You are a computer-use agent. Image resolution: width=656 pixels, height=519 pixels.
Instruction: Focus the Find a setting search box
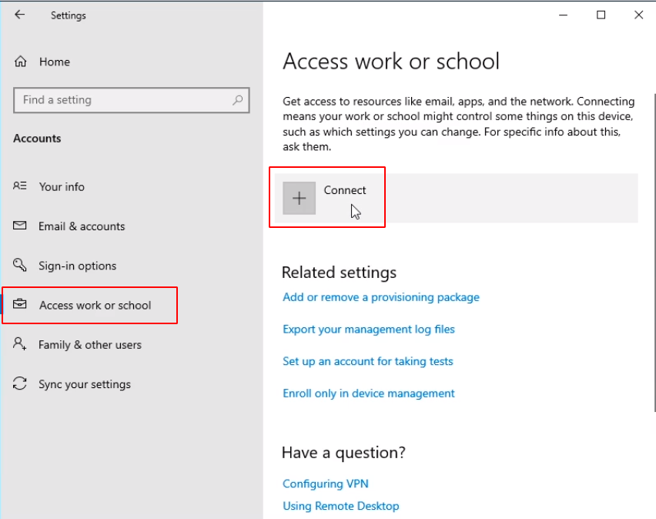click(132, 100)
